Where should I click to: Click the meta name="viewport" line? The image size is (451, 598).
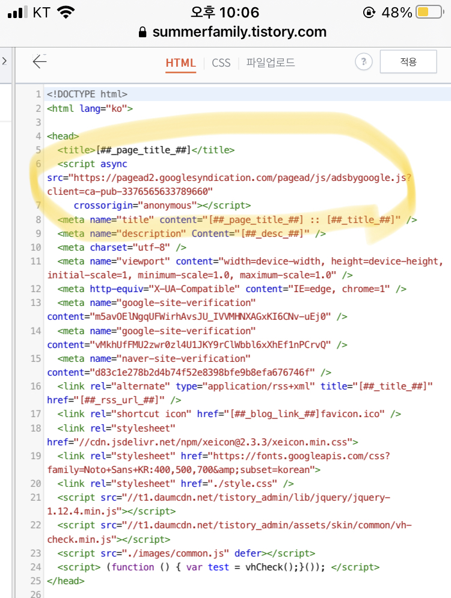pyautogui.click(x=250, y=261)
